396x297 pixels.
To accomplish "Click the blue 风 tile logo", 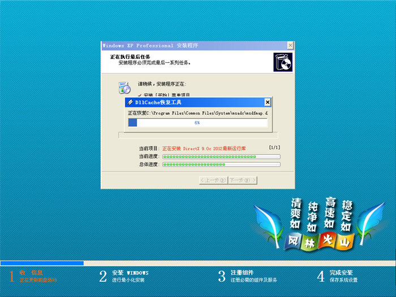I will click(293, 241).
